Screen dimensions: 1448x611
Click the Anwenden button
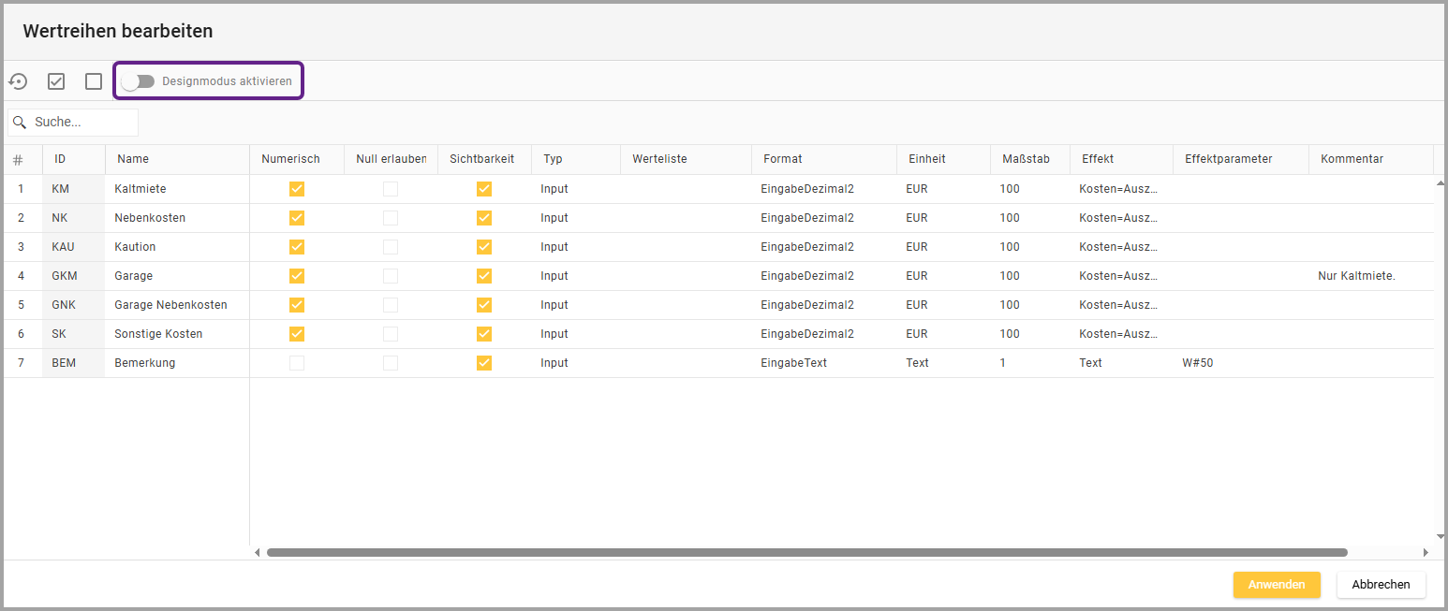pos(1276,585)
